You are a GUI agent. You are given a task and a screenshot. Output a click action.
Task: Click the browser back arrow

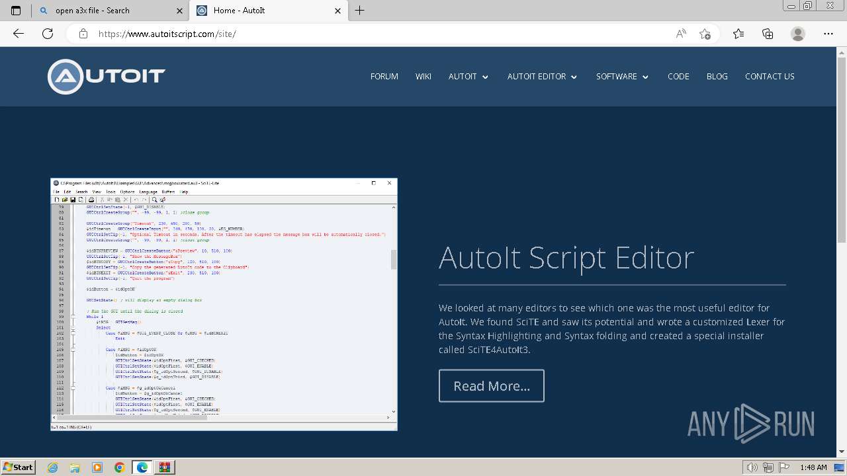tap(19, 34)
